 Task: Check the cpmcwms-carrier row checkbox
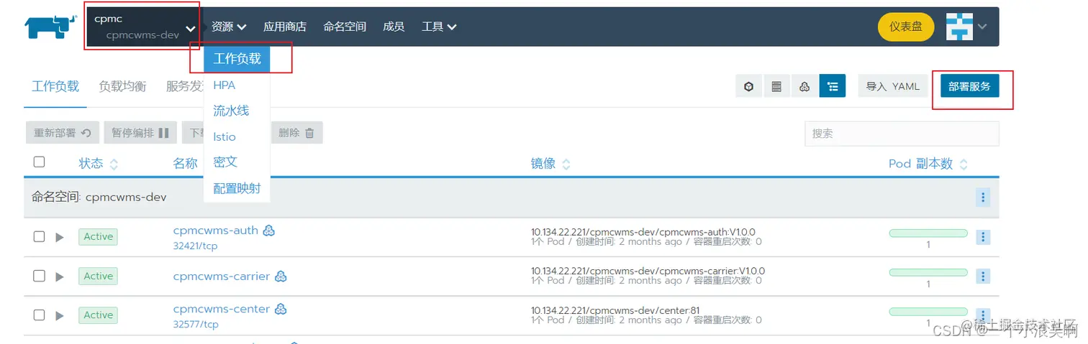[40, 276]
